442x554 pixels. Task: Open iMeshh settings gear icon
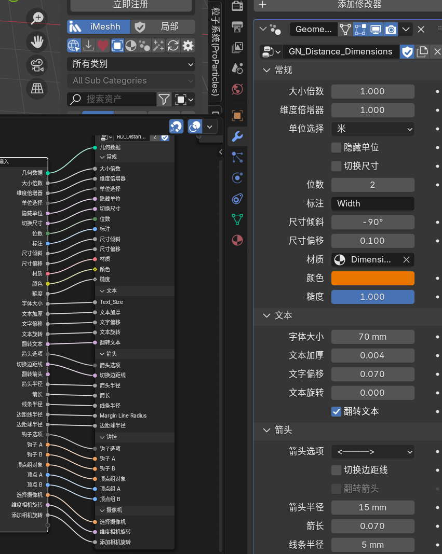(x=188, y=46)
